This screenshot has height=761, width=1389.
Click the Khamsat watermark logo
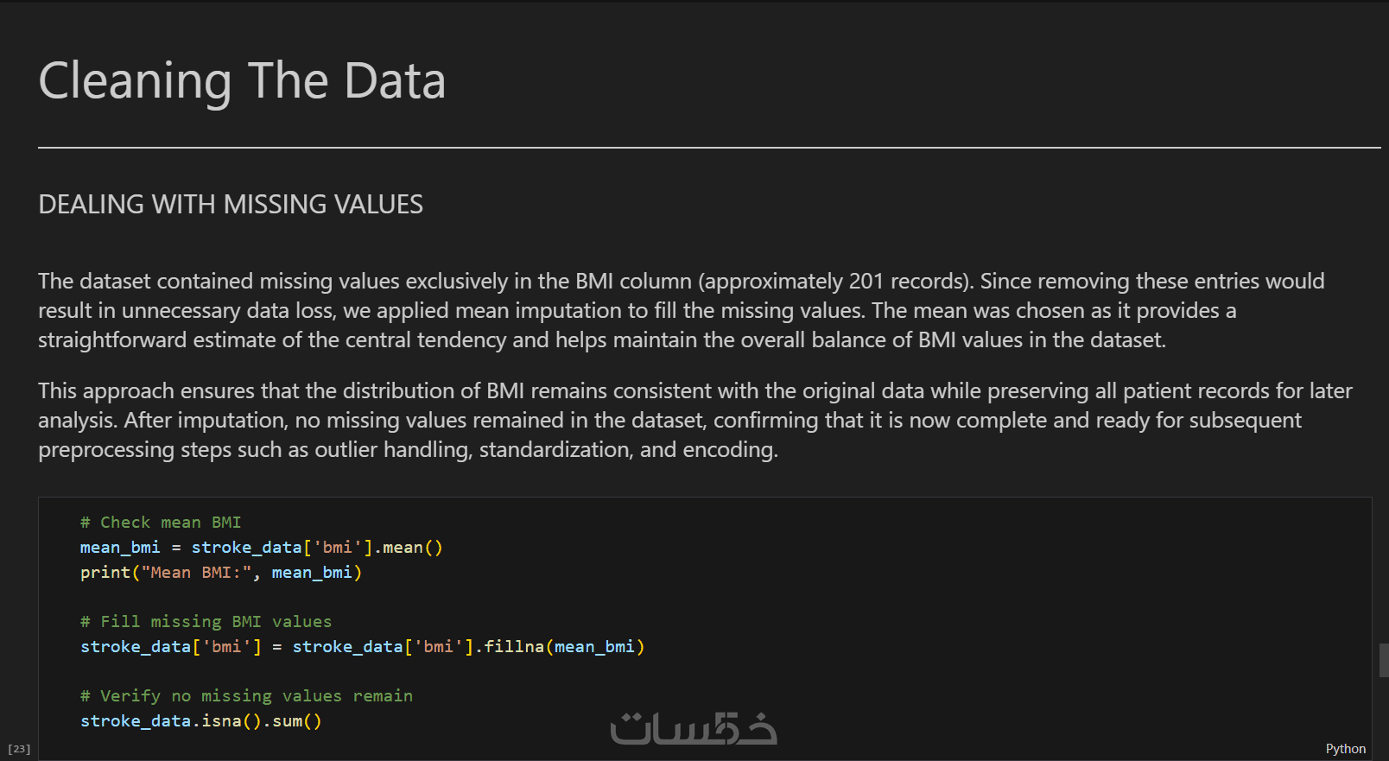click(x=693, y=728)
